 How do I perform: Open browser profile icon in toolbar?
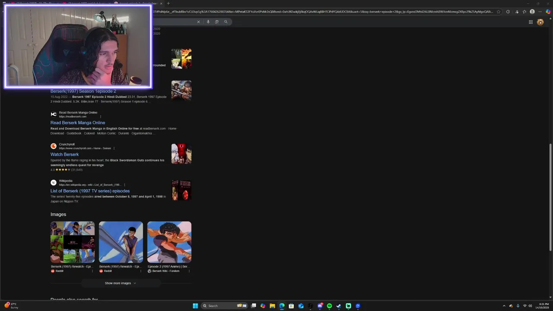click(x=532, y=12)
